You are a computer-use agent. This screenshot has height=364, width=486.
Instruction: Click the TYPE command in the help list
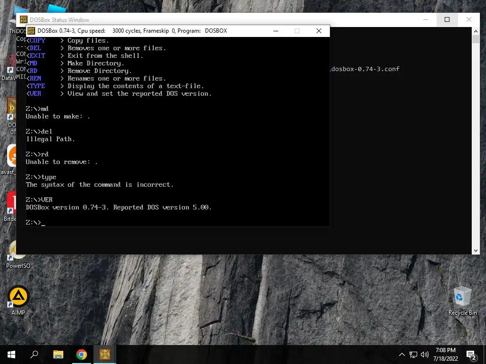pyautogui.click(x=37, y=86)
